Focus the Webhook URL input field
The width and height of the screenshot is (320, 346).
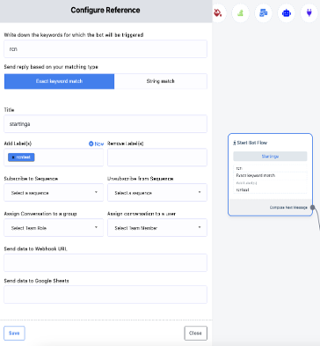pyautogui.click(x=105, y=262)
